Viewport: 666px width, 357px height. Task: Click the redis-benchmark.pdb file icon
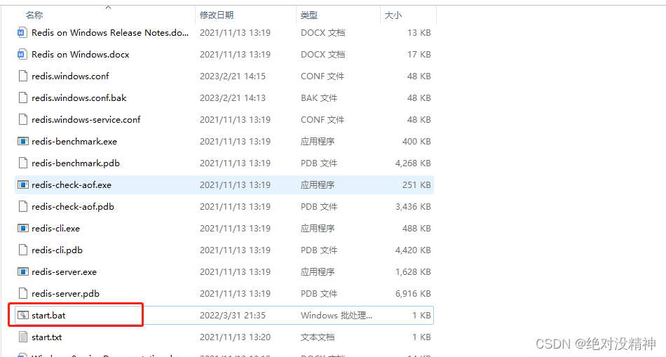23,163
